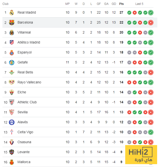Open the Athletic Club team link
Screen dimensions: 160x167
[27, 102]
